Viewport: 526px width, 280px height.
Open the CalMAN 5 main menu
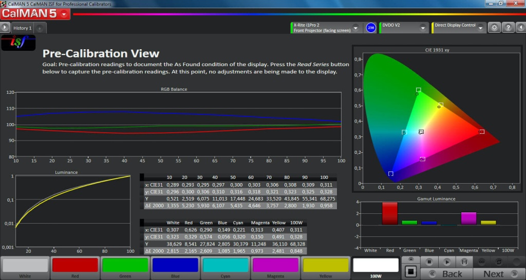(35, 14)
